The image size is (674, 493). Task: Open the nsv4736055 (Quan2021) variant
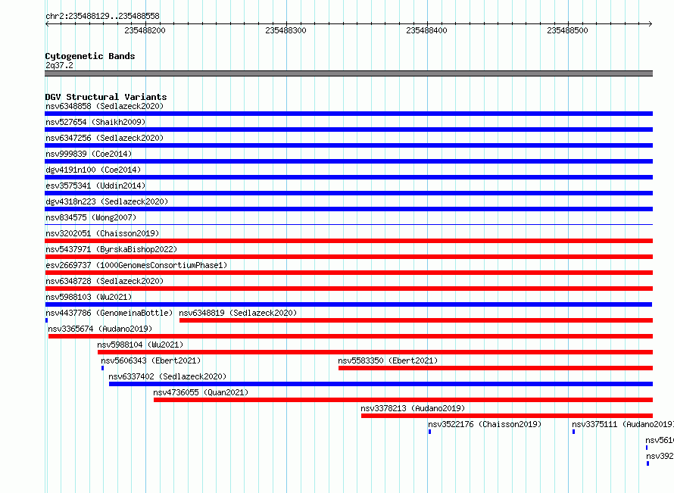[201, 392]
